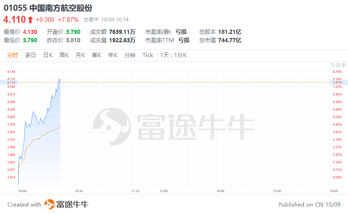Click the 最低价 value 3.790

(x=30, y=40)
